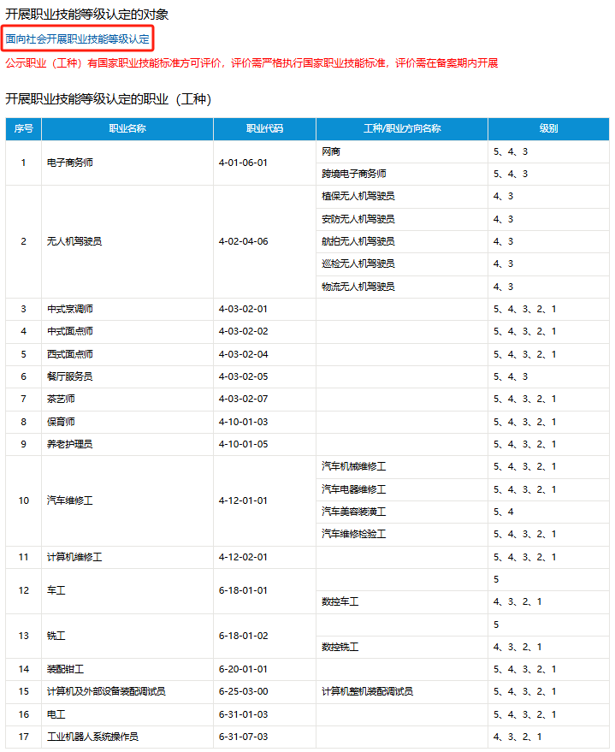
Task: Click occupation code 4-03-02-01
Action: click(x=244, y=309)
